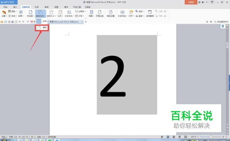Click the Orientation (纸张方向) button
The image size is (230, 141).
[40, 14]
